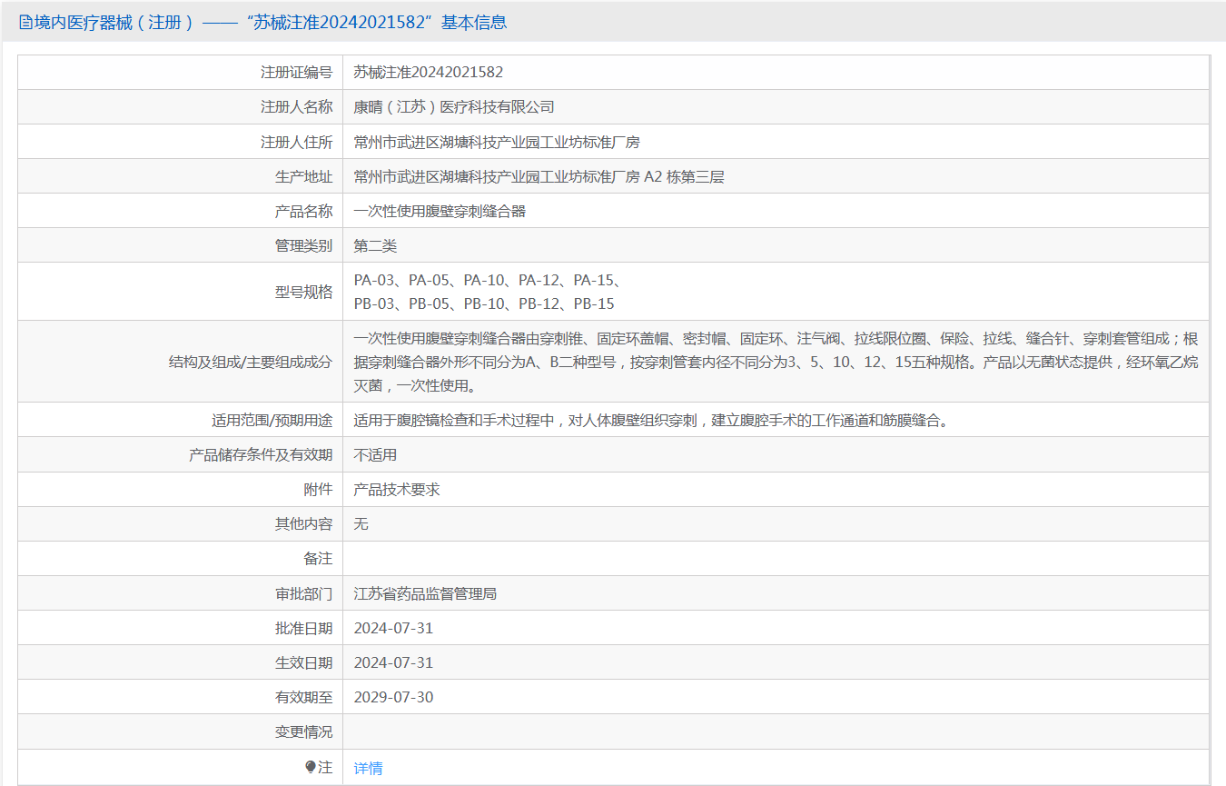The width and height of the screenshot is (1226, 786).
Task: Click the 第二类 management category value
Action: (x=375, y=245)
